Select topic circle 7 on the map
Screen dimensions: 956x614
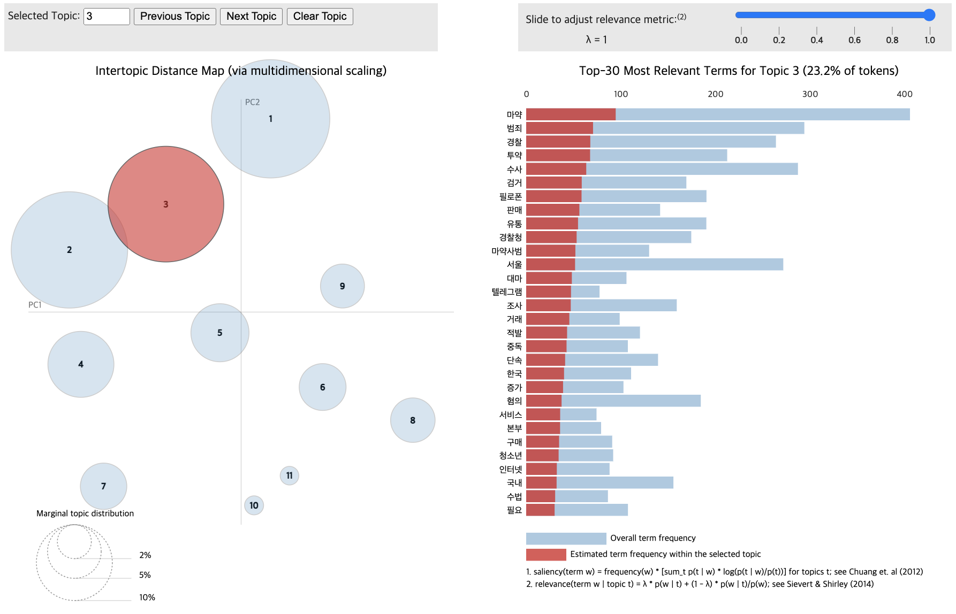click(103, 486)
